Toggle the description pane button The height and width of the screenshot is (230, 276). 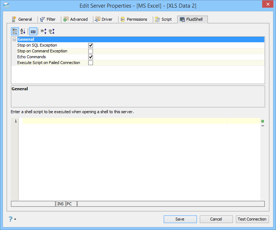tap(33, 31)
